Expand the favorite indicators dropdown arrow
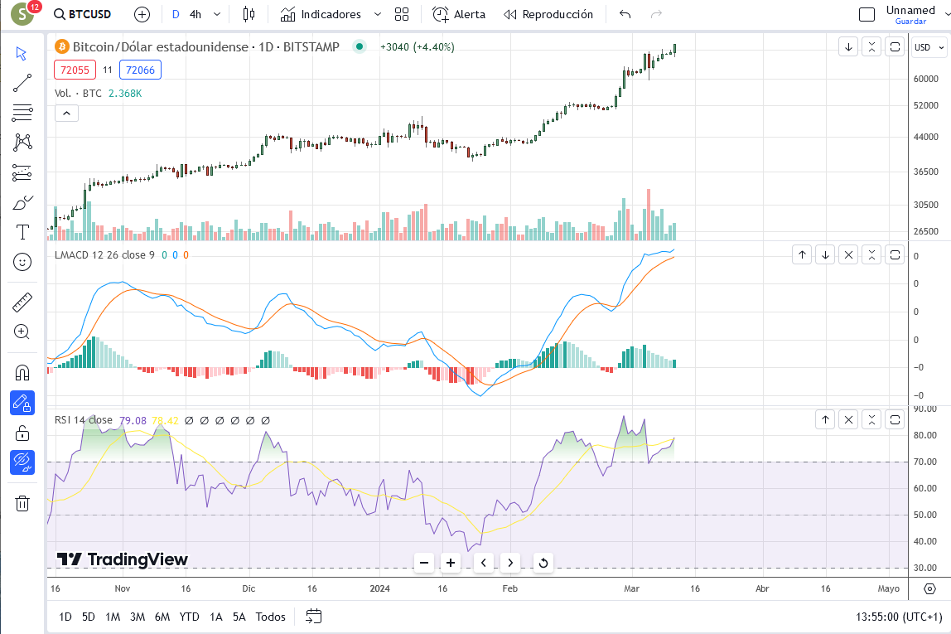The height and width of the screenshot is (634, 951). [377, 15]
